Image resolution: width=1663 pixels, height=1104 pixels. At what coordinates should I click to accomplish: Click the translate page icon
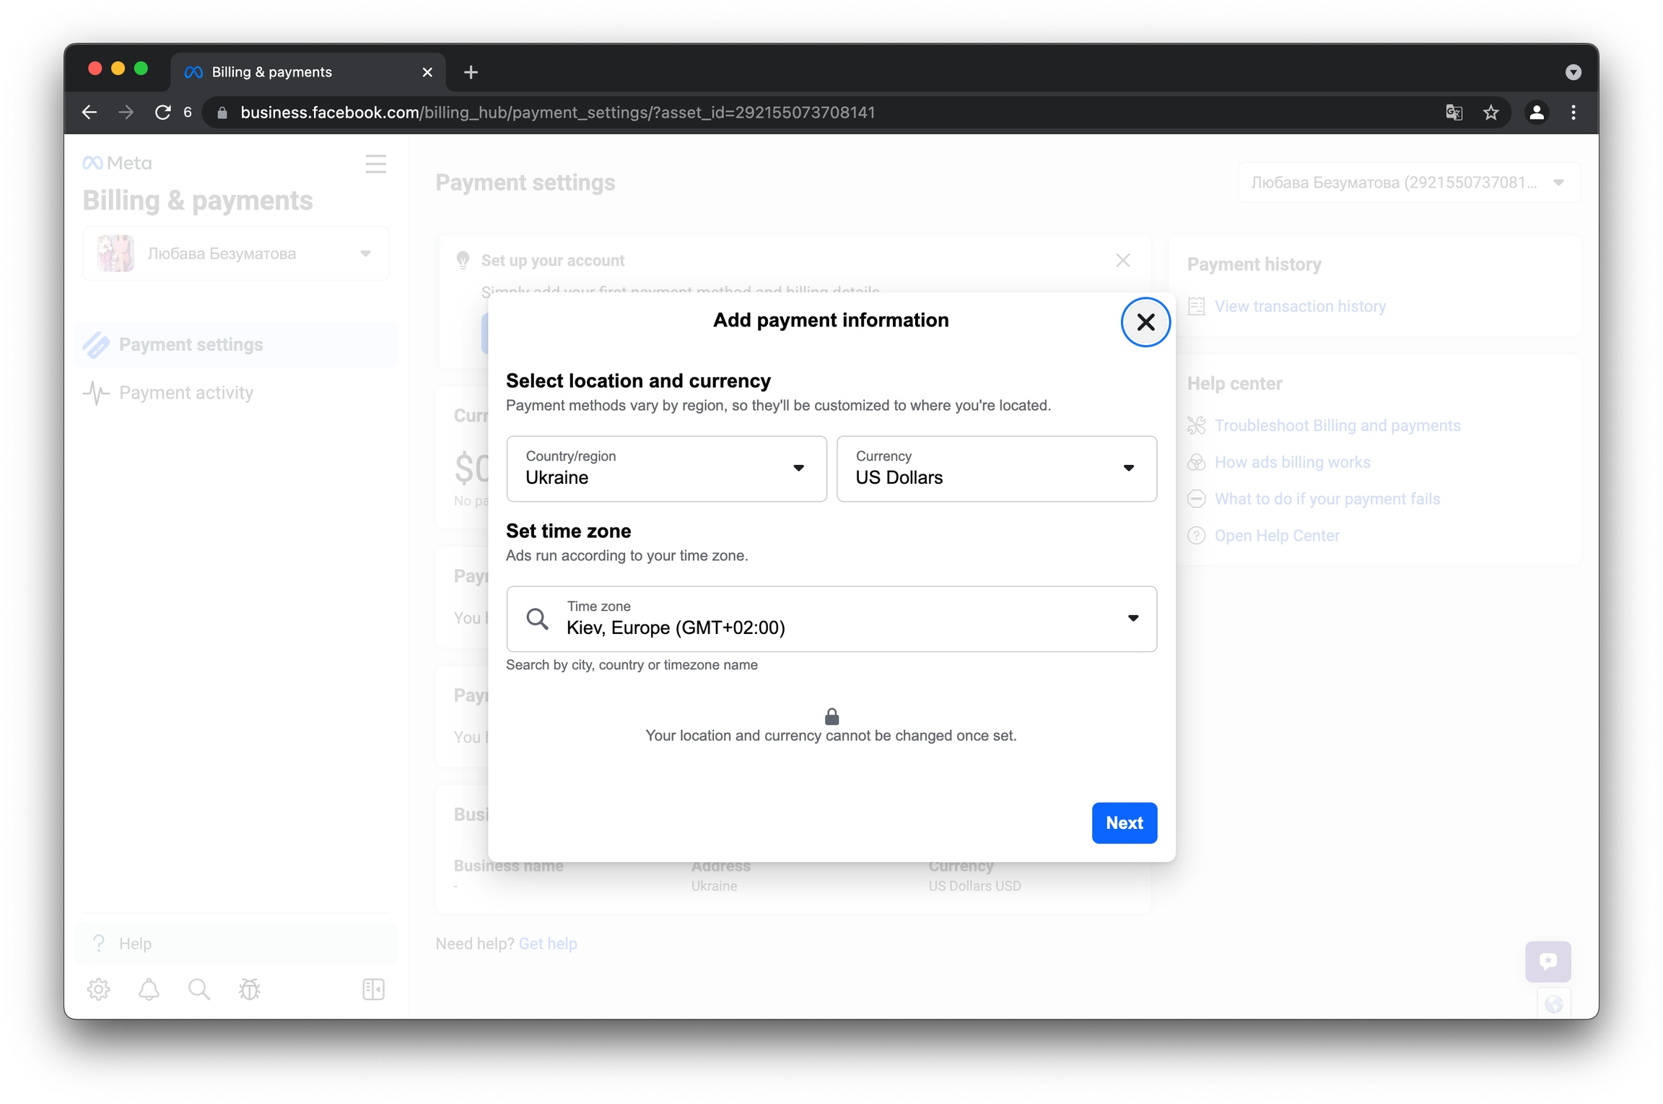[1454, 112]
